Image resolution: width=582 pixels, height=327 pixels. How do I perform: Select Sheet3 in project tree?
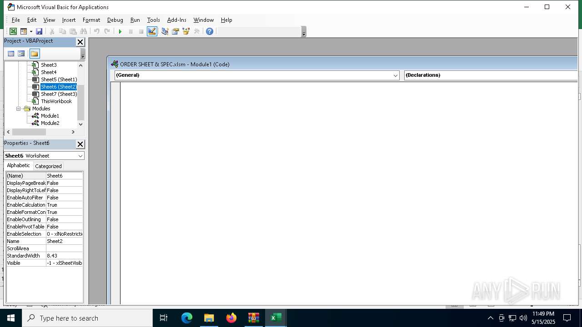click(x=49, y=65)
